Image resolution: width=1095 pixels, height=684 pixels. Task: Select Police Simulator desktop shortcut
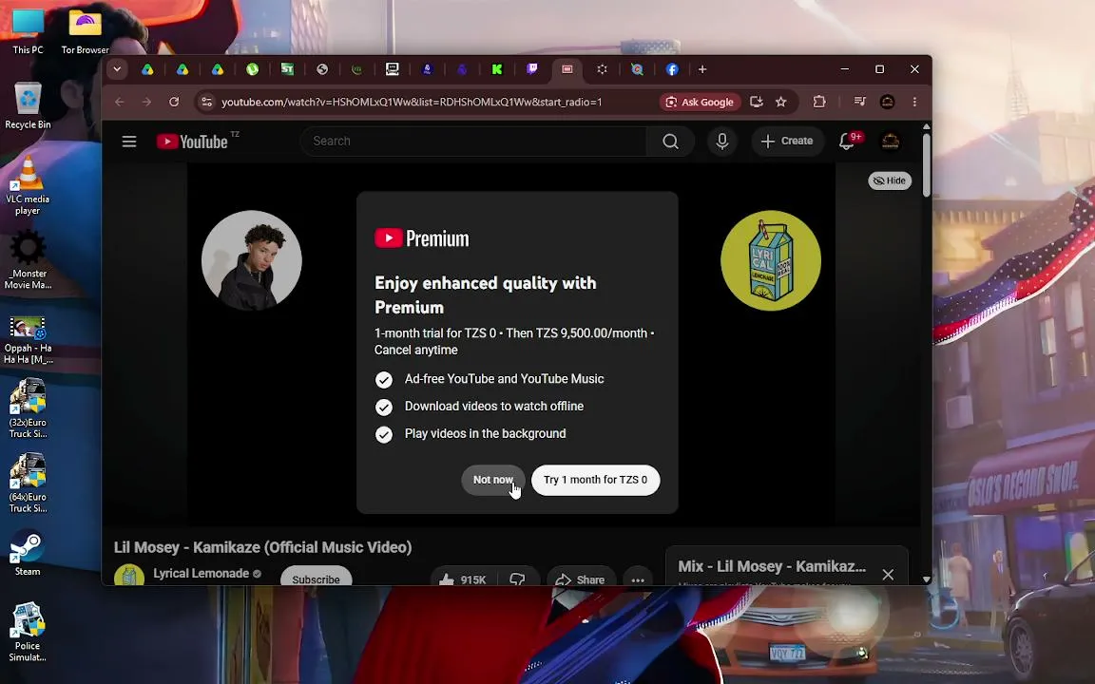tap(28, 633)
